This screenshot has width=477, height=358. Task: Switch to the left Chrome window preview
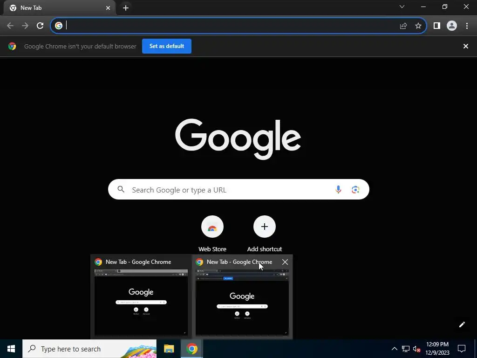point(141,297)
